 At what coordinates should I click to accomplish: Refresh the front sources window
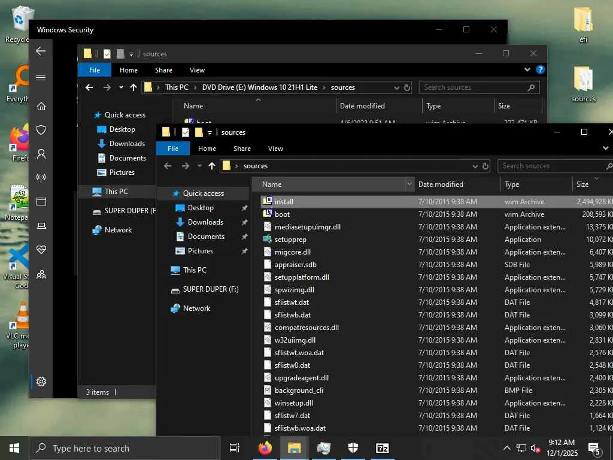click(x=485, y=166)
